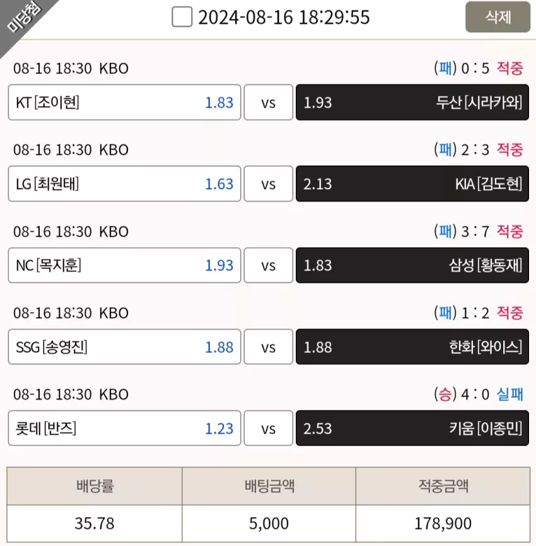Select the NC [목지훈] 1.93 odds box
The image size is (536, 546).
(x=124, y=265)
